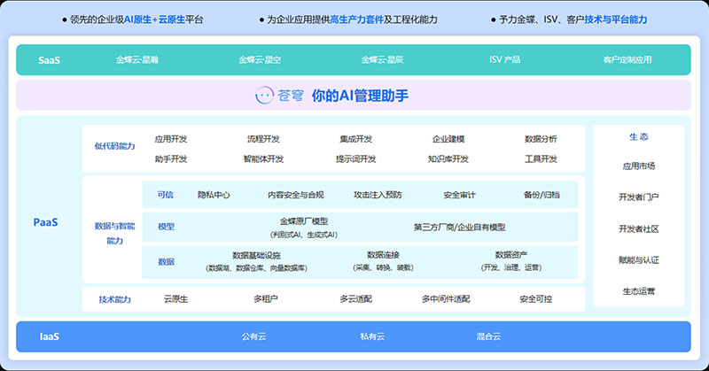Viewport: 709px width, 371px height.
Task: Select 知识库开发 in the low-code section
Action: [448, 159]
